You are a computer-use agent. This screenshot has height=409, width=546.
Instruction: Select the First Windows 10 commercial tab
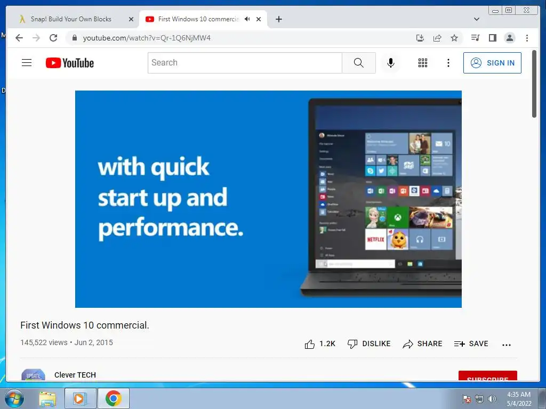pos(198,19)
